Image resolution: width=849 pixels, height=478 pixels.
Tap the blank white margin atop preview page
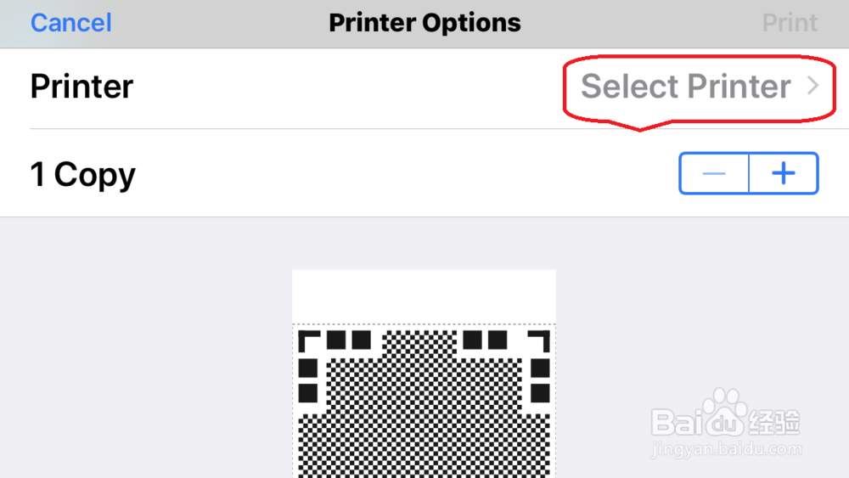click(x=424, y=296)
